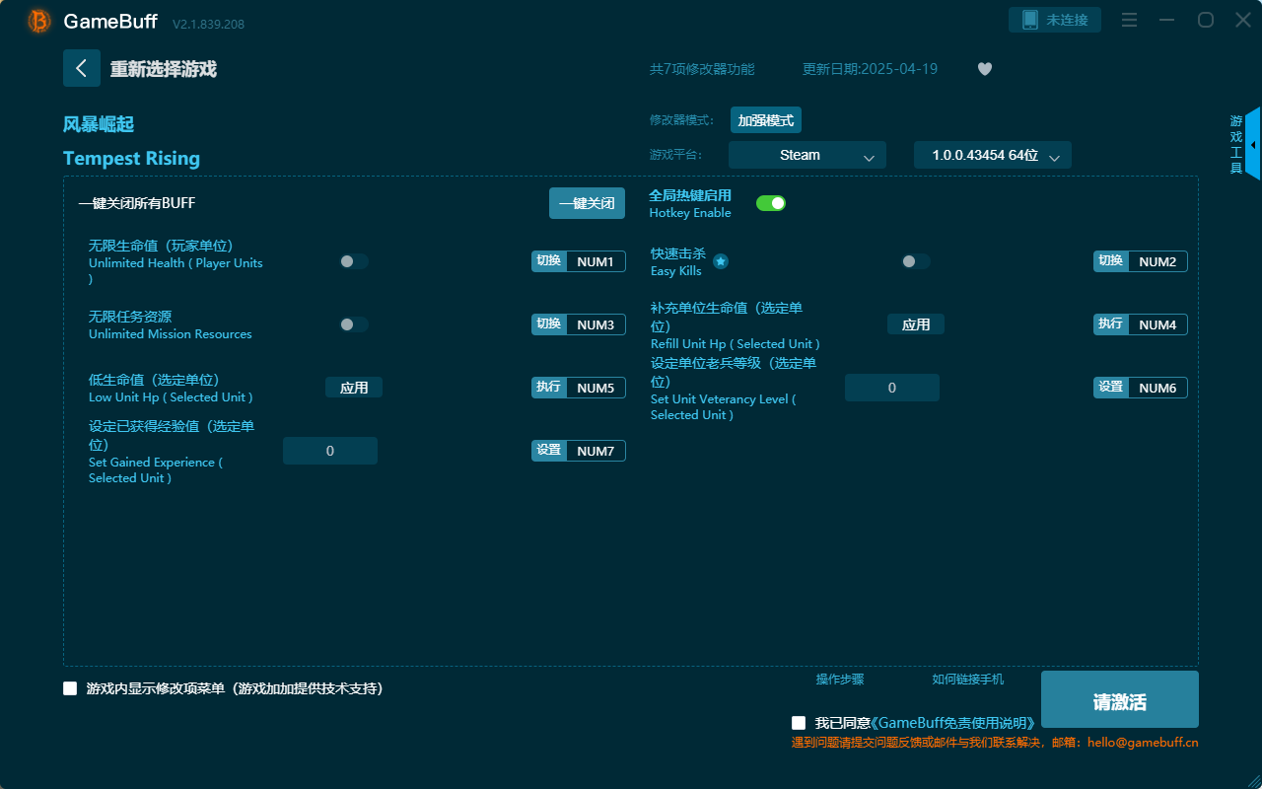Click the collapse arrow on the right edge
Image resolution: width=1262 pixels, height=789 pixels.
point(1252,144)
